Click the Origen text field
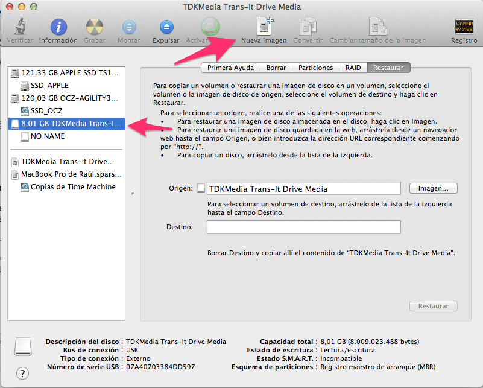The height and width of the screenshot is (388, 483). pos(303,188)
